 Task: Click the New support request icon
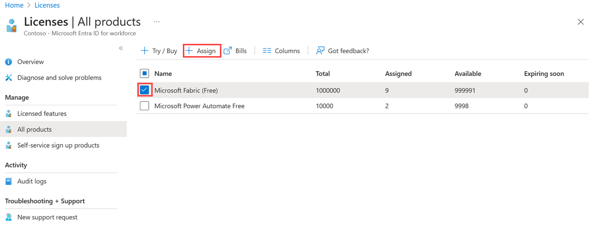pos(8,217)
